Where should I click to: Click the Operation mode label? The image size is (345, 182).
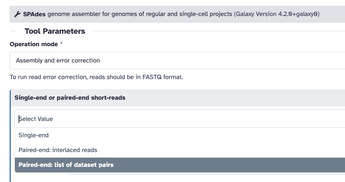coord(34,44)
